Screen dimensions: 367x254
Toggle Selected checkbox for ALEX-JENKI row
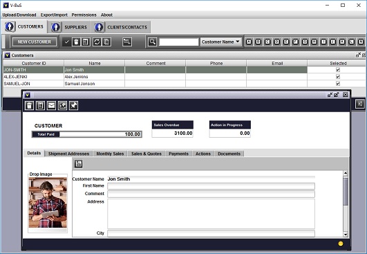pyautogui.click(x=338, y=77)
